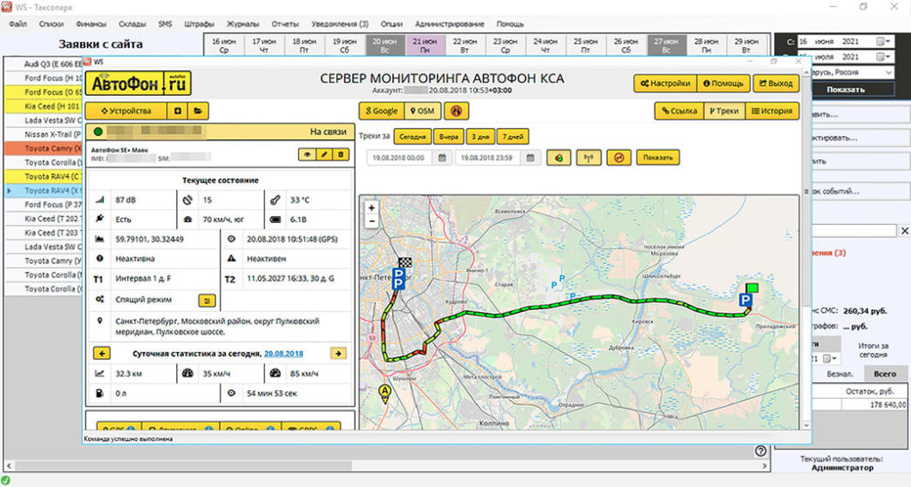Viewport: 911px width, 487px height.
Task: Click the green start flag marker on map
Action: (x=752, y=287)
